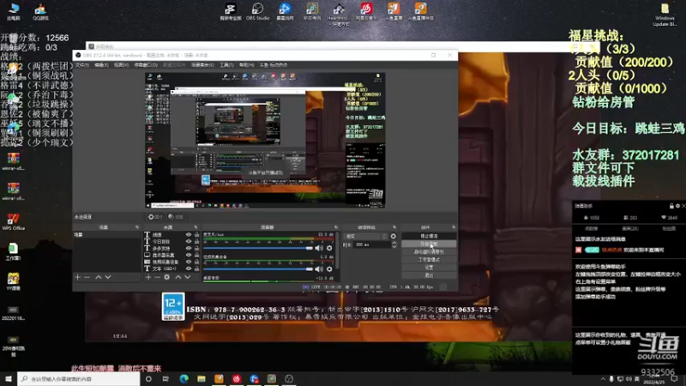Open 剪映专业版 desktop shortcut
Viewport: 686px width, 386px height.
point(231,12)
